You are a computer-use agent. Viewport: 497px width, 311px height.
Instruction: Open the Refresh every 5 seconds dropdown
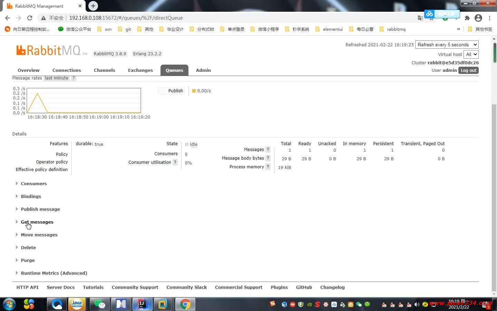click(x=447, y=45)
